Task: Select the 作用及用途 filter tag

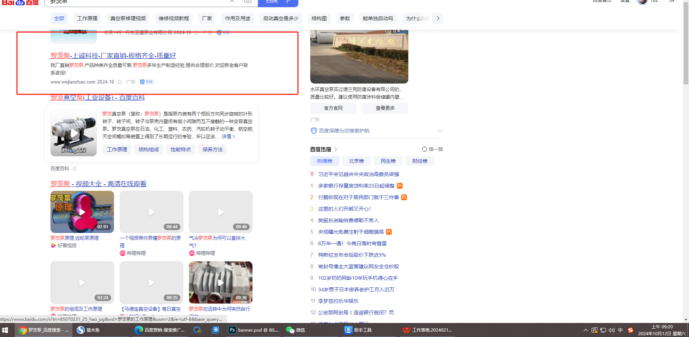Action: 238,18
